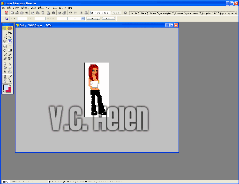Click the Clear button in options bar

108,19
